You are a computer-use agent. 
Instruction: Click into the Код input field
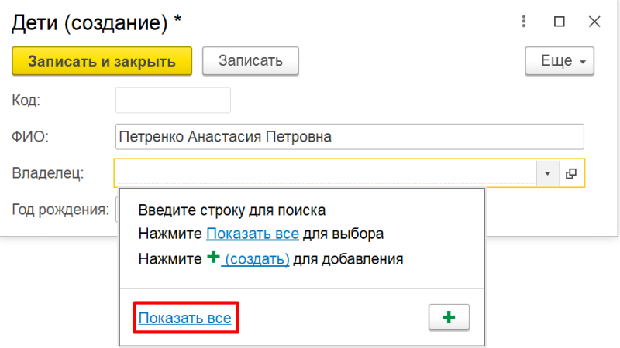173,101
